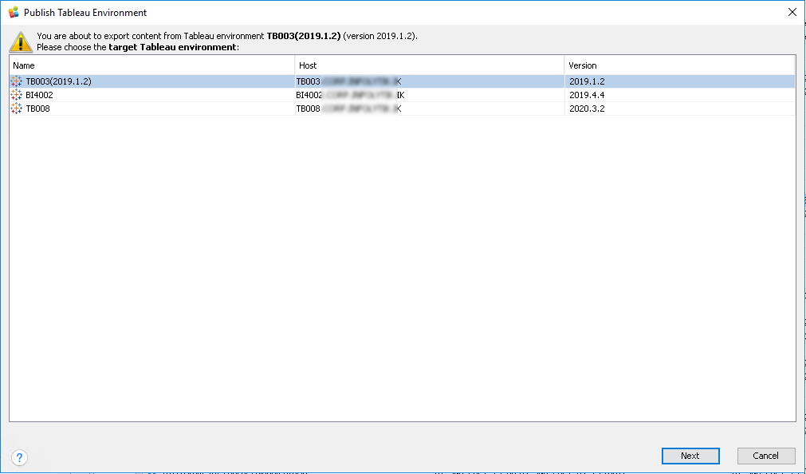Proceed with the Next button
The height and width of the screenshot is (474, 806).
[x=690, y=456]
